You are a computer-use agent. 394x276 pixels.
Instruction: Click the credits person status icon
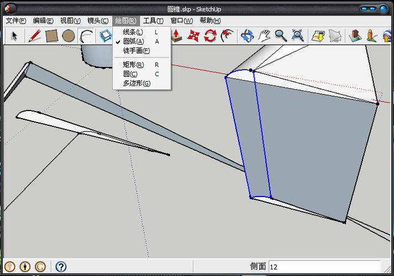tap(25, 267)
